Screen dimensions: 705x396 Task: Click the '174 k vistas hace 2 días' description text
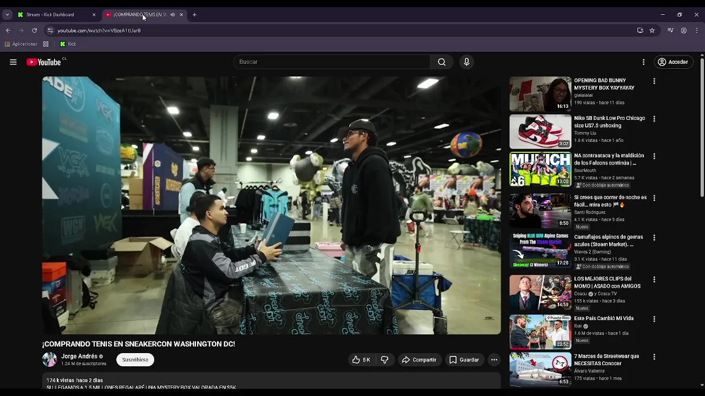74,381
